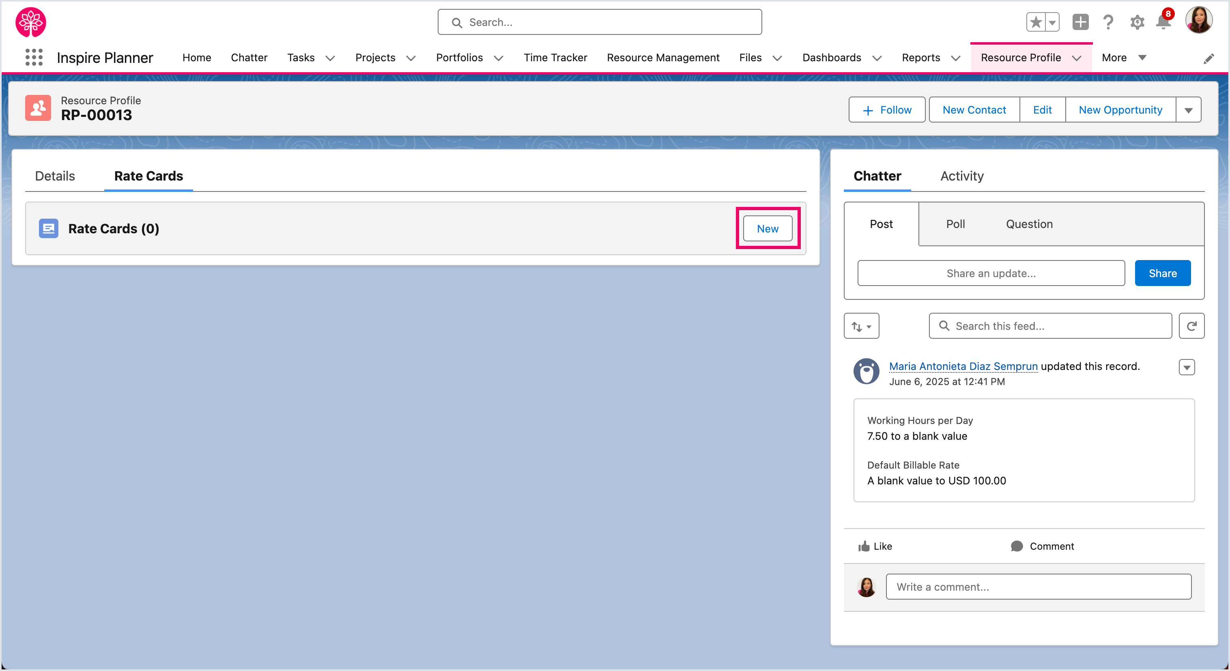Open the Reports nav item

[x=920, y=58]
